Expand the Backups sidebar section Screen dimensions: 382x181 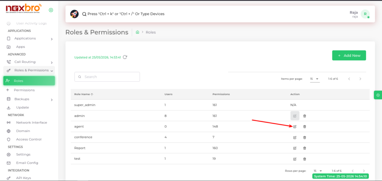tap(29, 99)
